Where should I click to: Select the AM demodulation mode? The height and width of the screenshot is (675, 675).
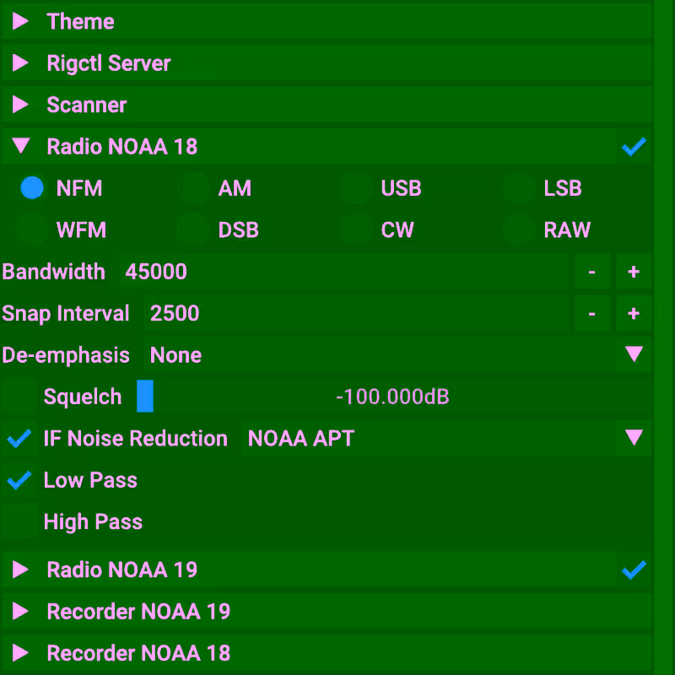click(194, 187)
